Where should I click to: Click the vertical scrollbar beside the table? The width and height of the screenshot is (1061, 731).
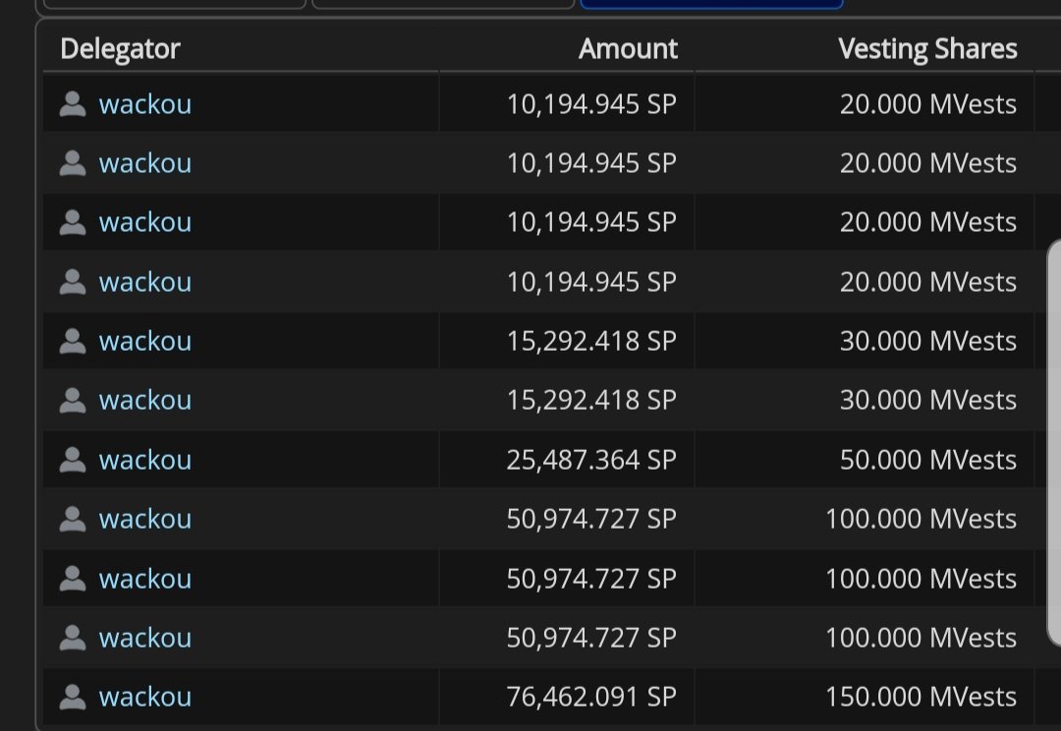[x=1054, y=443]
